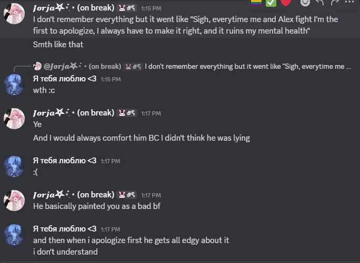Click Jorja's avatar beside "He basically painted you"
360x263 pixels.
pyautogui.click(x=14, y=200)
